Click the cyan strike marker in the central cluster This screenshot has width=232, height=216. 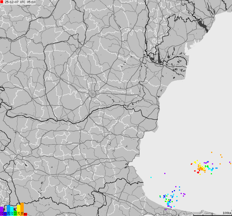[x=212, y=170]
